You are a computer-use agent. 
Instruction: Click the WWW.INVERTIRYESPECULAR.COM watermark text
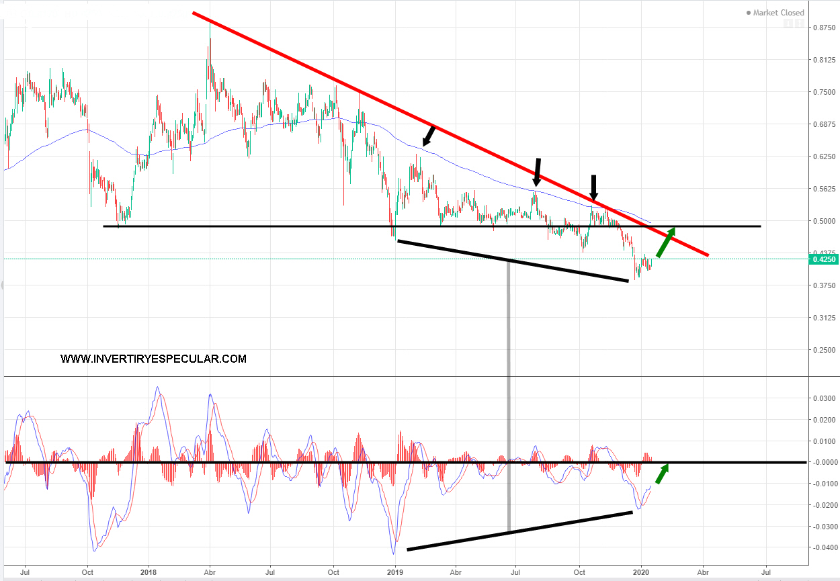coord(153,359)
